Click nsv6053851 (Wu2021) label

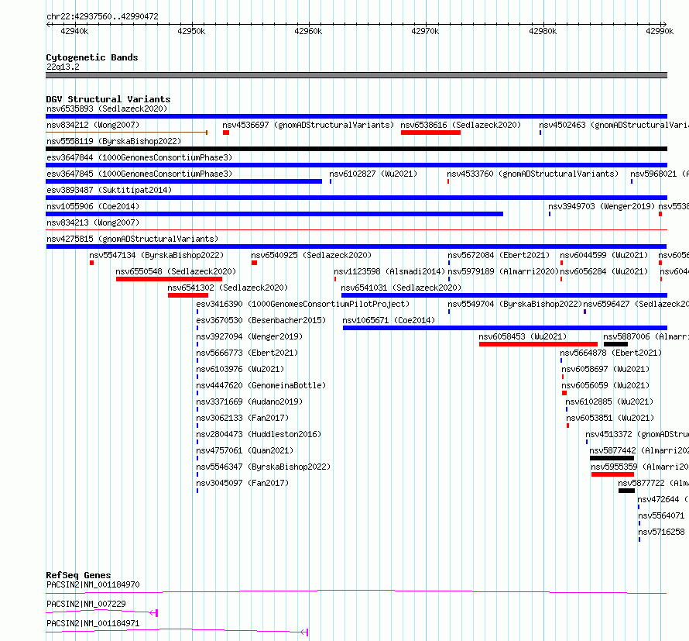[x=610, y=418]
